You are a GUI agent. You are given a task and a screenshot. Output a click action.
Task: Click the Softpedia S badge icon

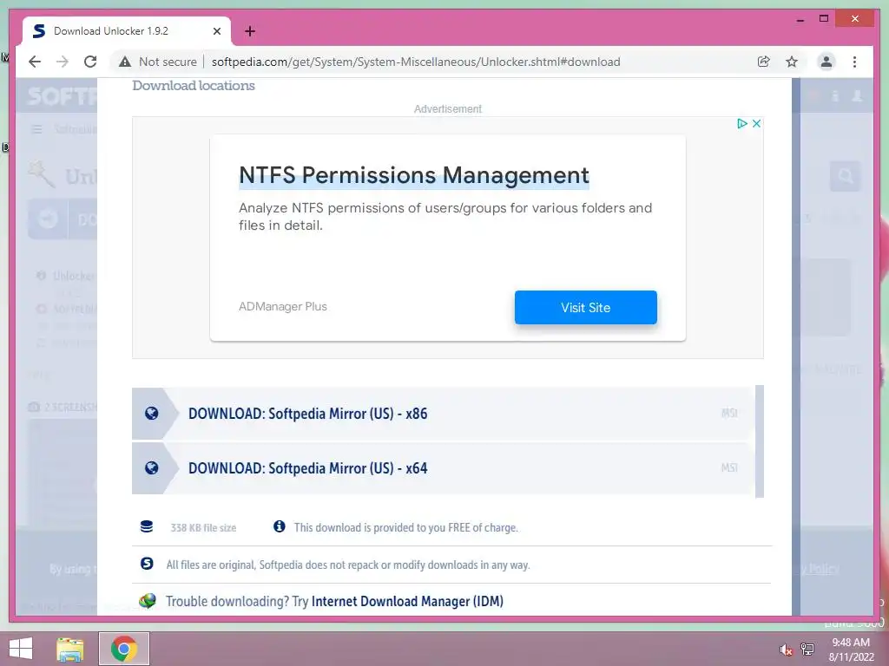(x=146, y=564)
